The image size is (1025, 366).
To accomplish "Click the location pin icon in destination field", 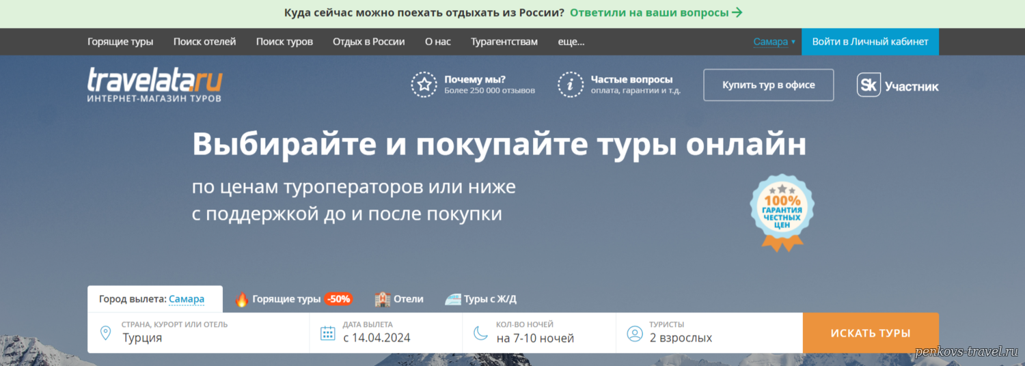I will pyautogui.click(x=105, y=333).
